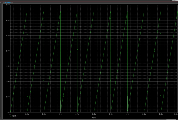Click the Time axis title

94,118
